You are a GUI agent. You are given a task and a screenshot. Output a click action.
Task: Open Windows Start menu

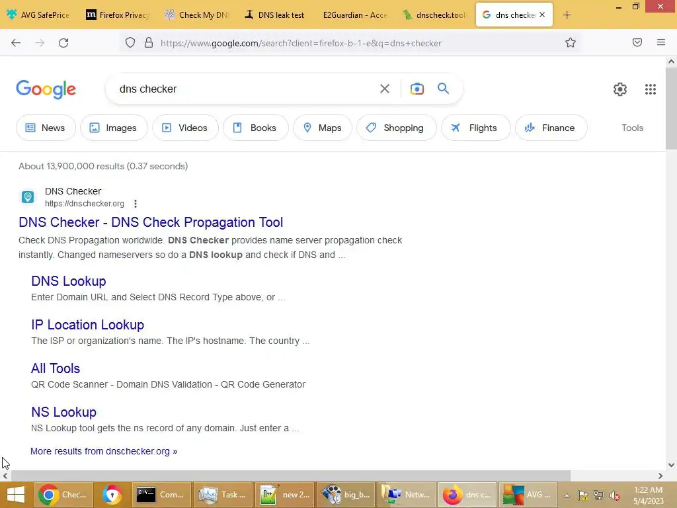pos(16,495)
